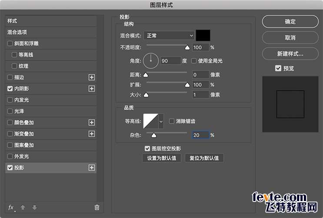Enable 图案叠加 checkbox
This screenshot has width=323, height=218.
coord(10,145)
